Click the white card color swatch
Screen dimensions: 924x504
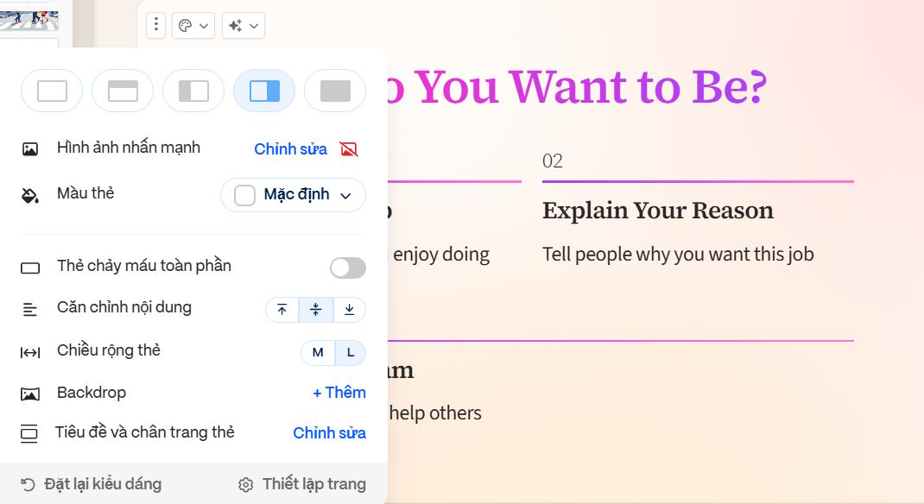(x=244, y=195)
